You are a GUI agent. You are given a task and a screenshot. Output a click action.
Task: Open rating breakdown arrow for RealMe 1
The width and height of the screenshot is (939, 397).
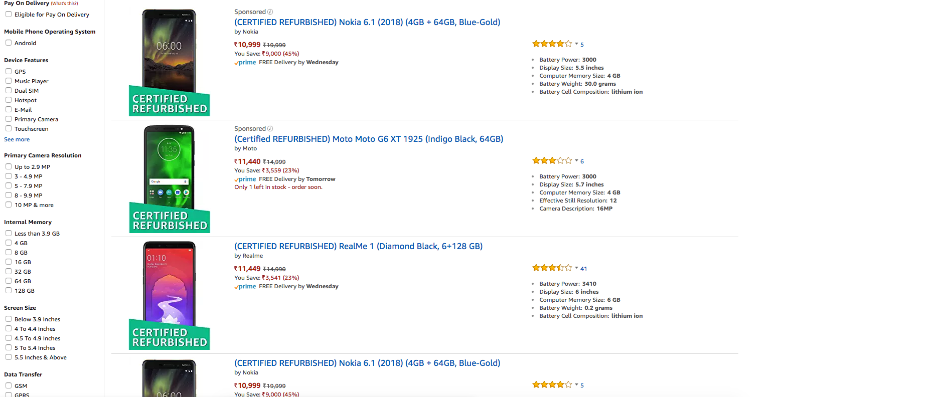tap(576, 268)
